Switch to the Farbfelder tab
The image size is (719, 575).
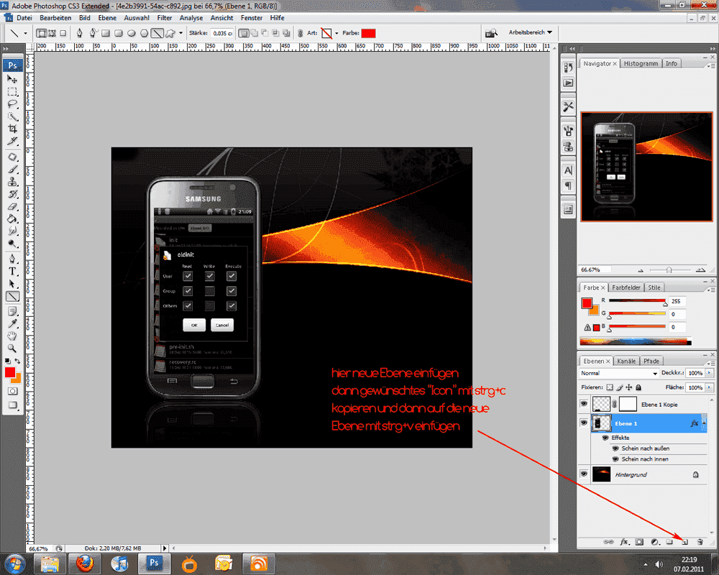pyautogui.click(x=626, y=287)
